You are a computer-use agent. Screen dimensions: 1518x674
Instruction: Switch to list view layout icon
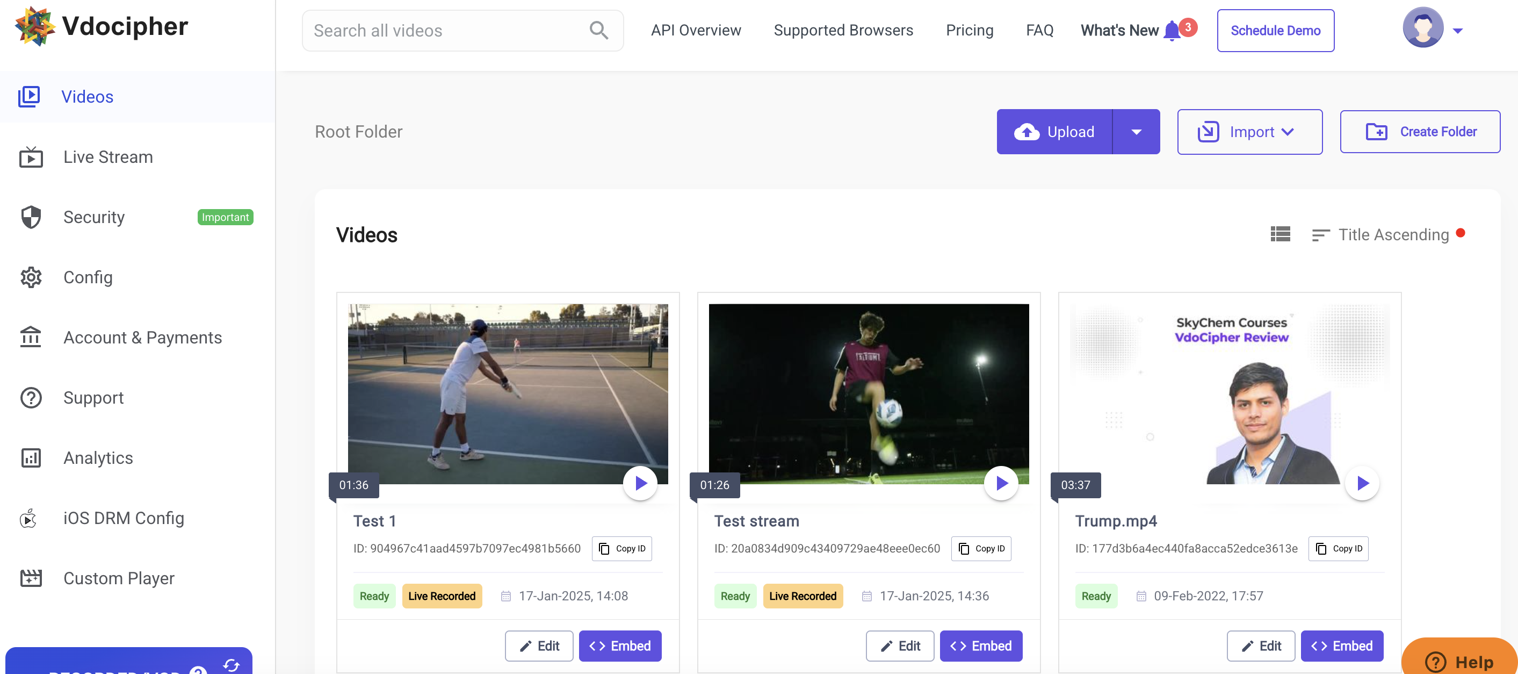pos(1280,234)
